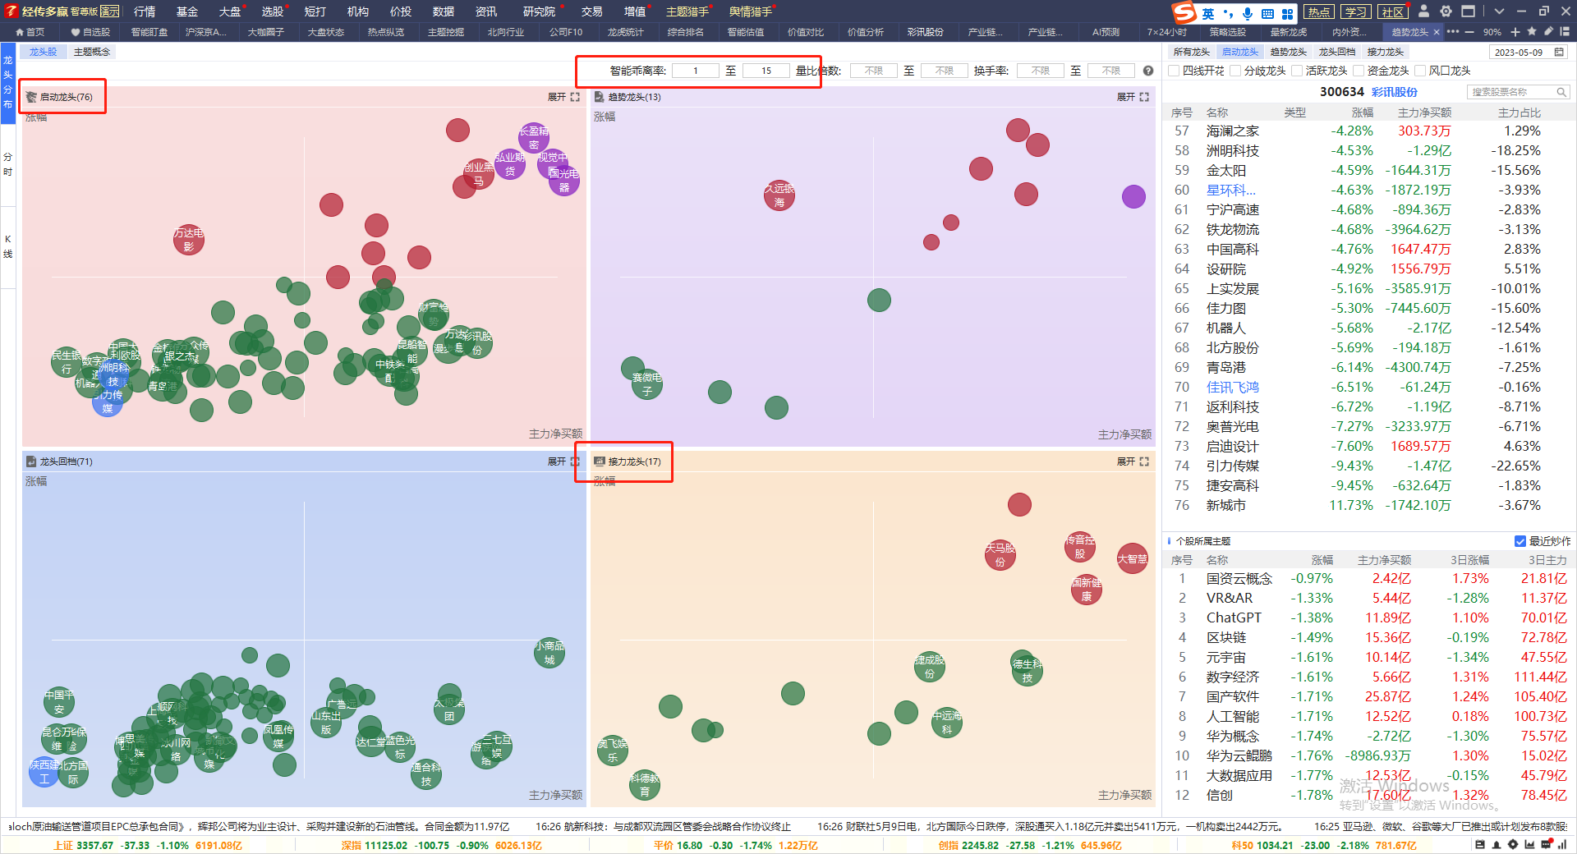Click the 智能乖离率 maximum value field showing 15
Viewport: 1577px width, 854px height.
tap(766, 71)
